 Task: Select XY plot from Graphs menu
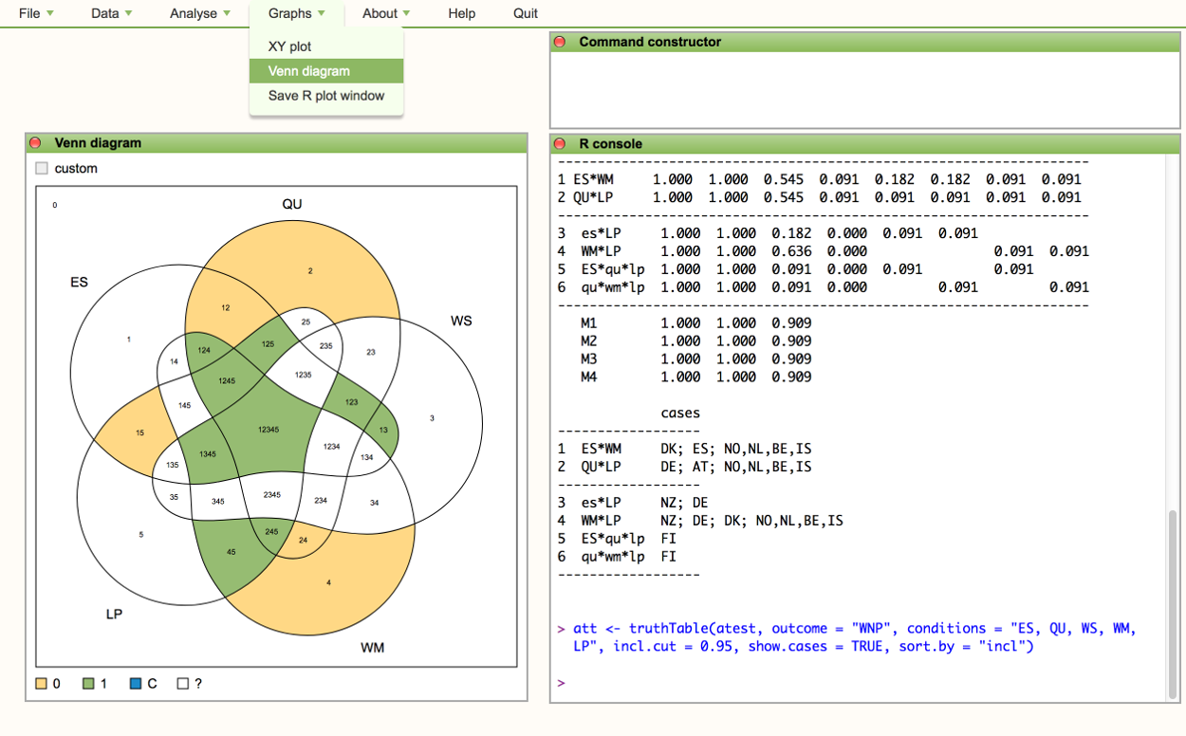(289, 46)
